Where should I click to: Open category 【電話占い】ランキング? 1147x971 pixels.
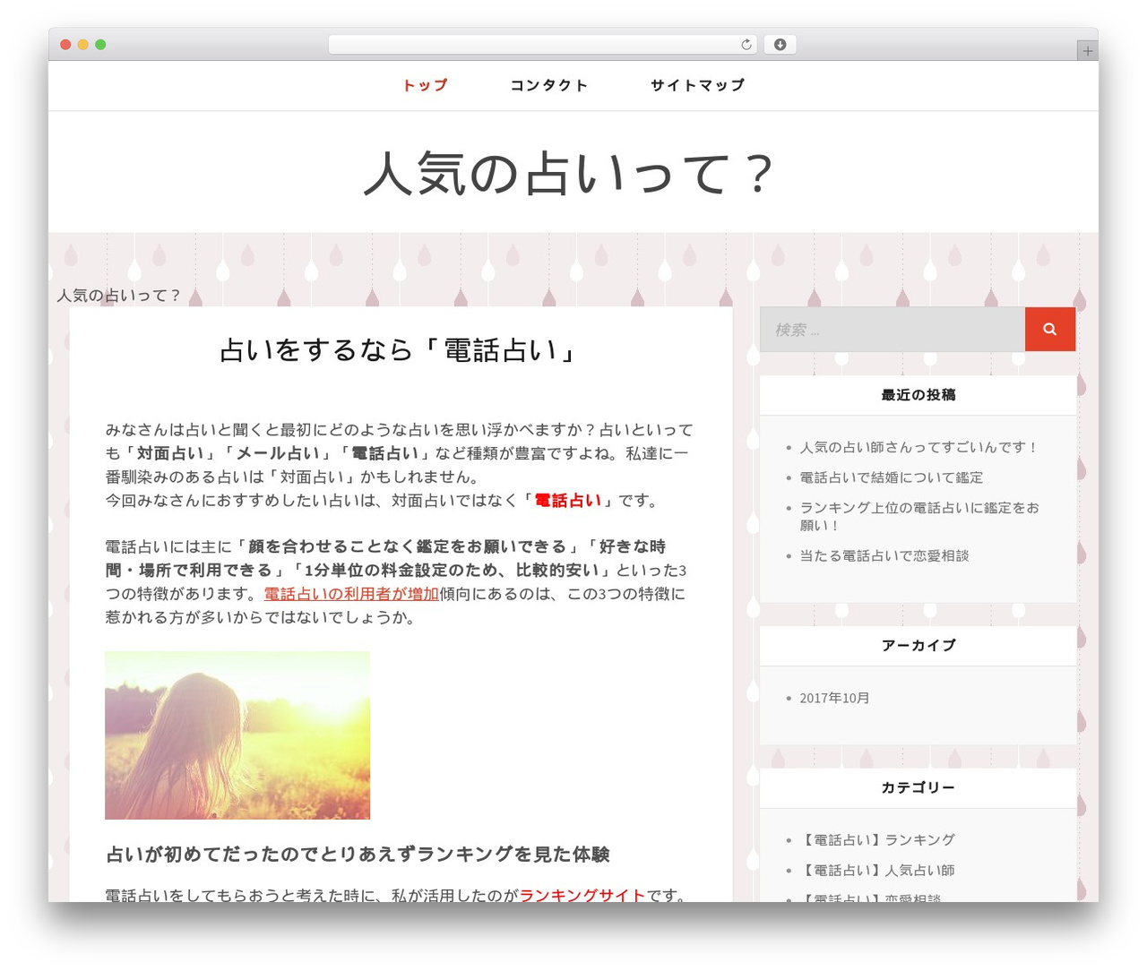click(x=877, y=839)
